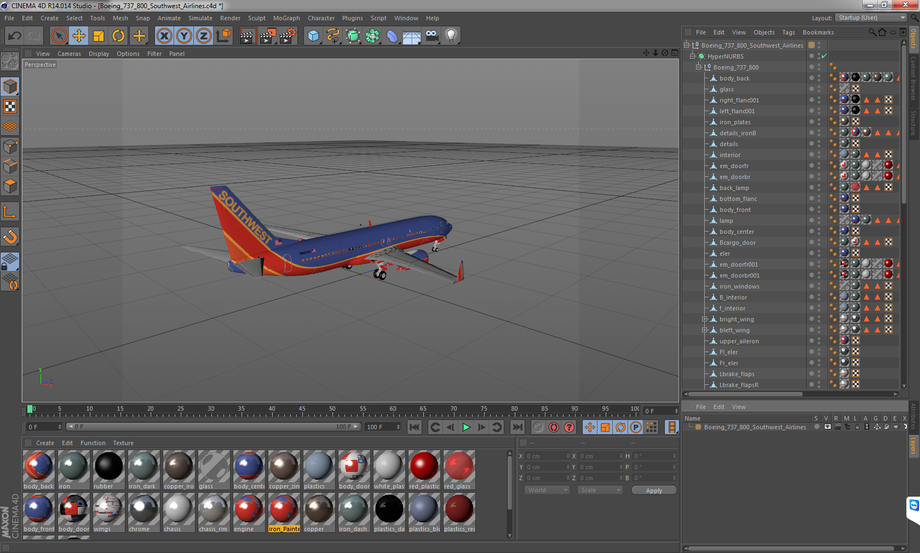
Task: Render to Picture Viewer
Action: (x=268, y=36)
